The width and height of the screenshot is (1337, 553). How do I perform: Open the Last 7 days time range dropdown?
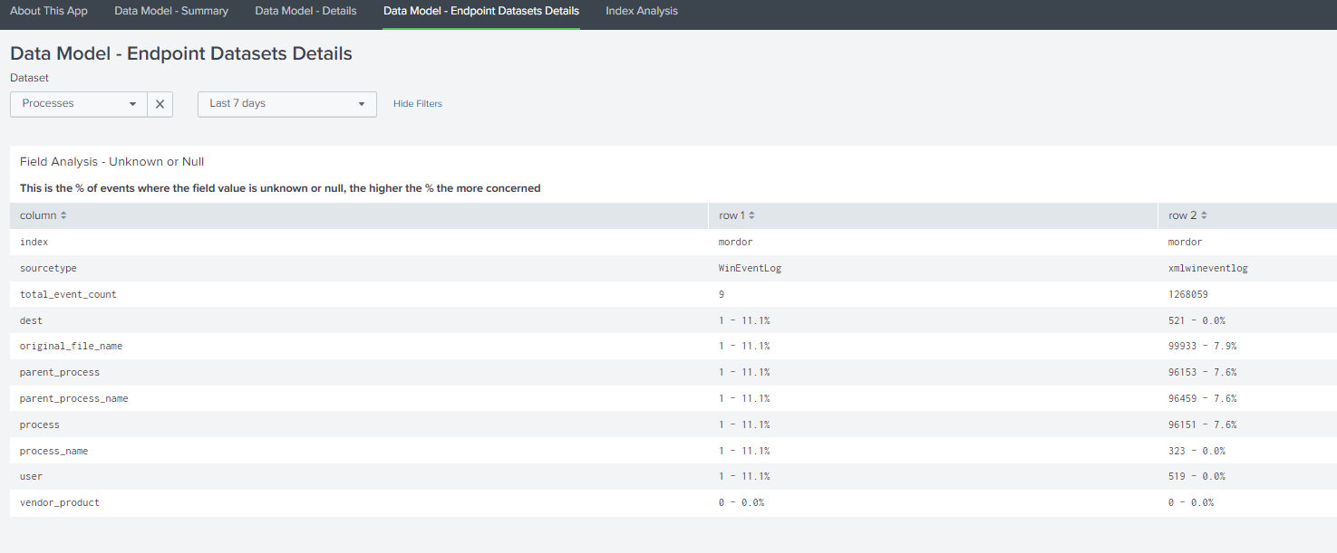pyautogui.click(x=287, y=104)
